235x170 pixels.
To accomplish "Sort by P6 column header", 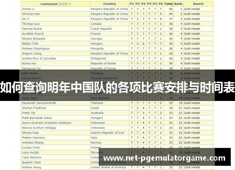I will [x=161, y=4].
